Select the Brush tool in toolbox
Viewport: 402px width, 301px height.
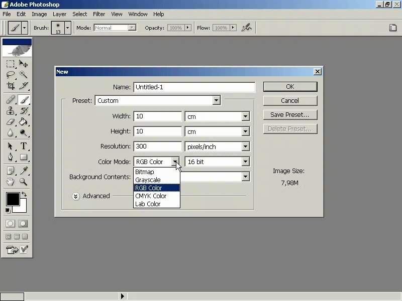[24, 99]
